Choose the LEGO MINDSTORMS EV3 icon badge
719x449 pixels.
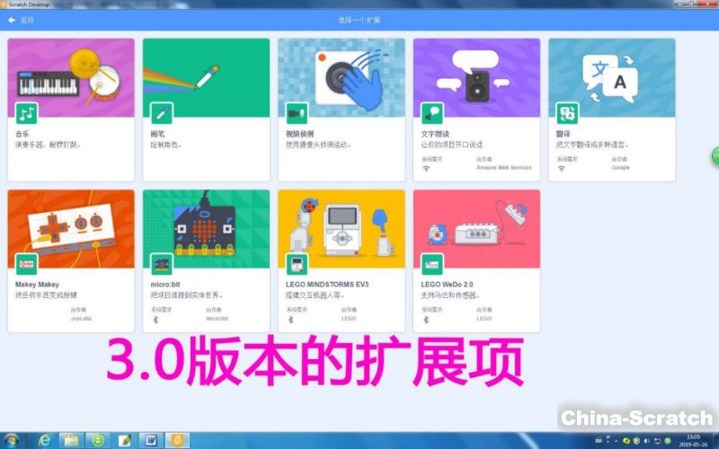297,264
